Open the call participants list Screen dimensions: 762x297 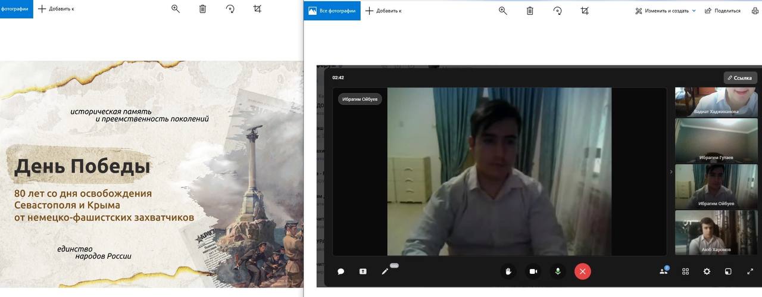click(x=664, y=271)
